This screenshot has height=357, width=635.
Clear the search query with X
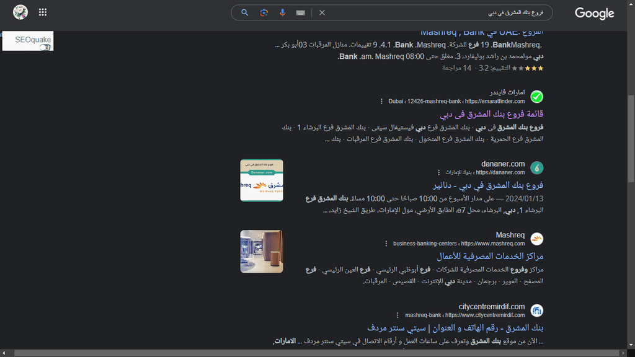point(322,12)
